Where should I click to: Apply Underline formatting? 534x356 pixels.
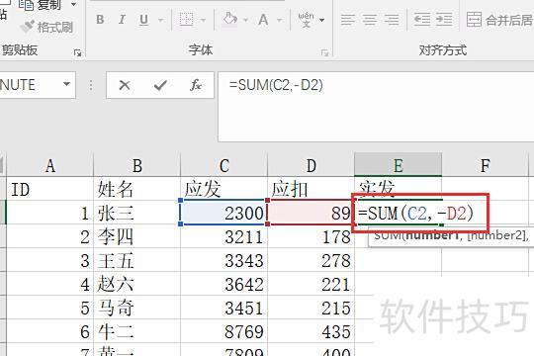(x=143, y=20)
